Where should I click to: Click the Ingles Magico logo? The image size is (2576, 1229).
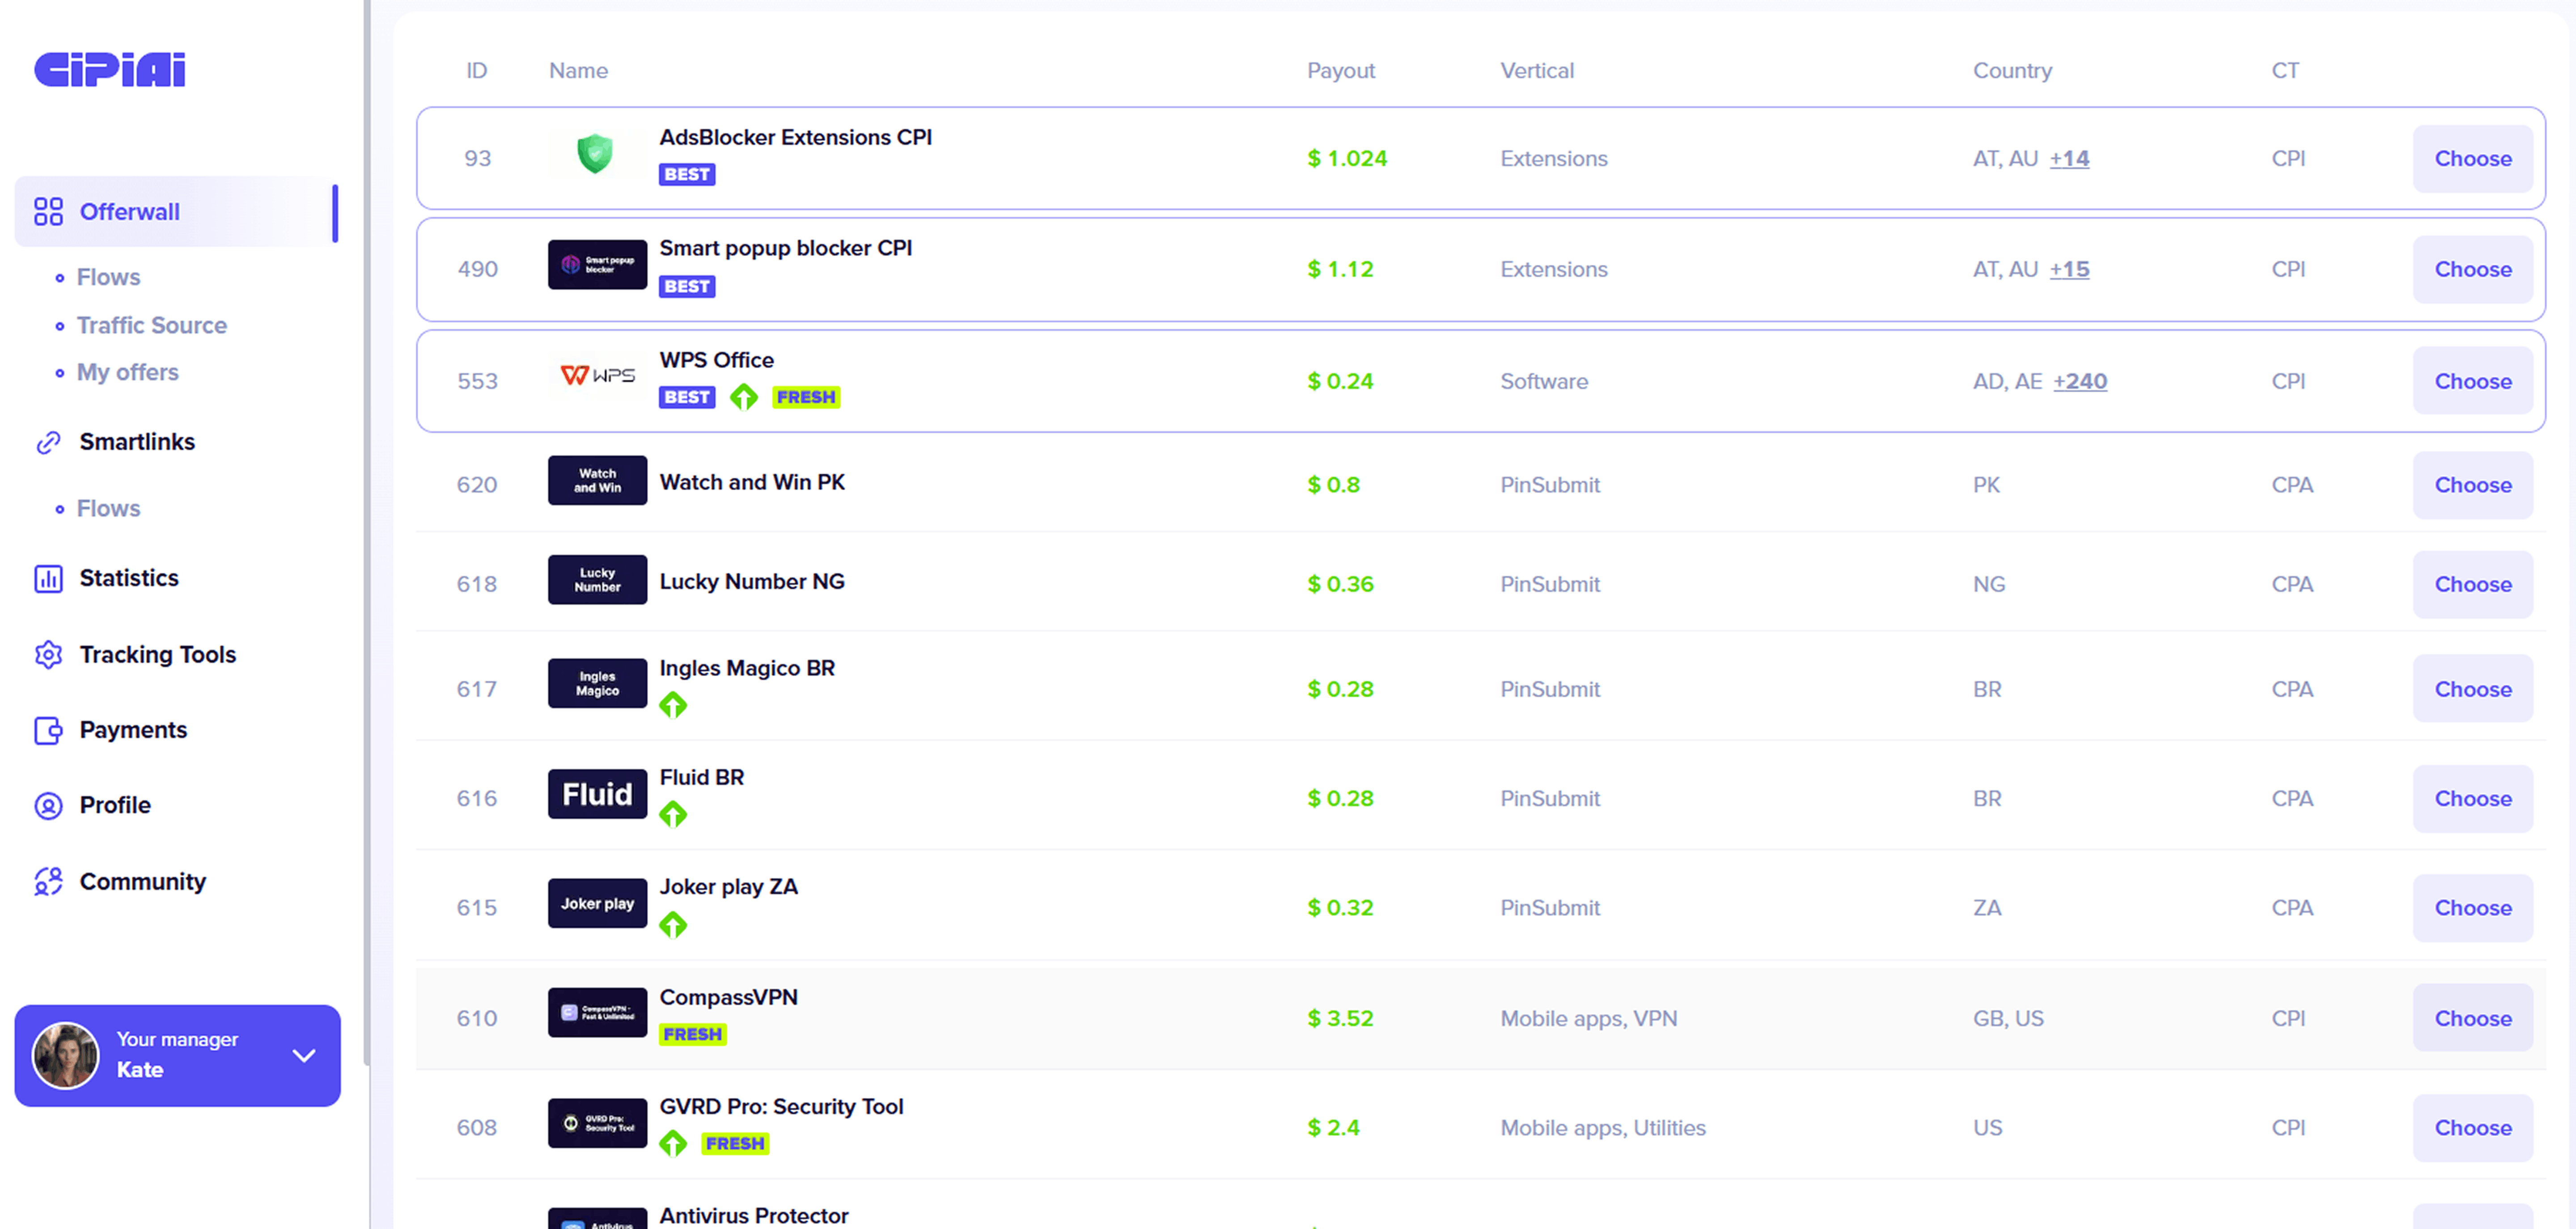(597, 683)
